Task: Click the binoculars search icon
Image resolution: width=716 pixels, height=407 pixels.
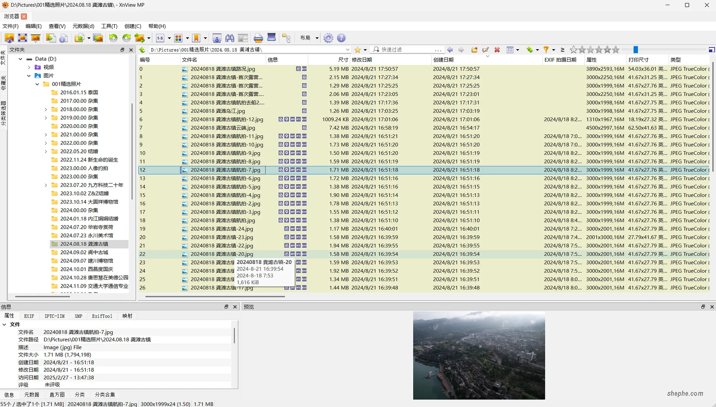Action: tap(230, 38)
